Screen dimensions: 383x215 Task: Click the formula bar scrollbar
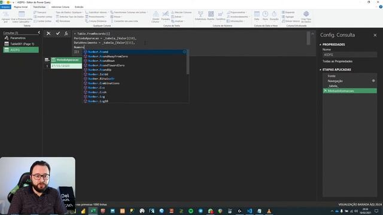(309, 38)
